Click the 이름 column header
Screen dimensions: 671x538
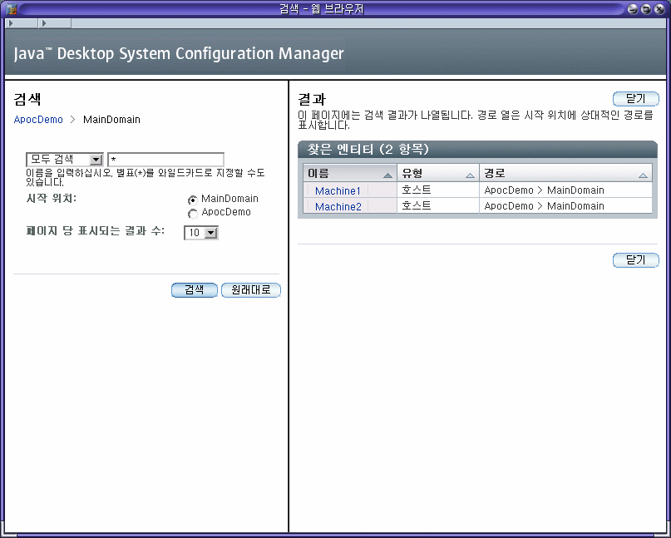349,173
